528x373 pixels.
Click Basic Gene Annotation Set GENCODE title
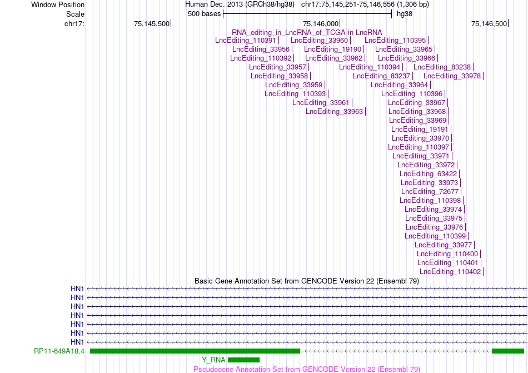tap(307, 281)
